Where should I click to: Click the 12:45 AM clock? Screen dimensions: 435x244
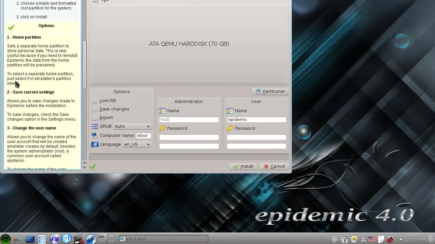416,239
